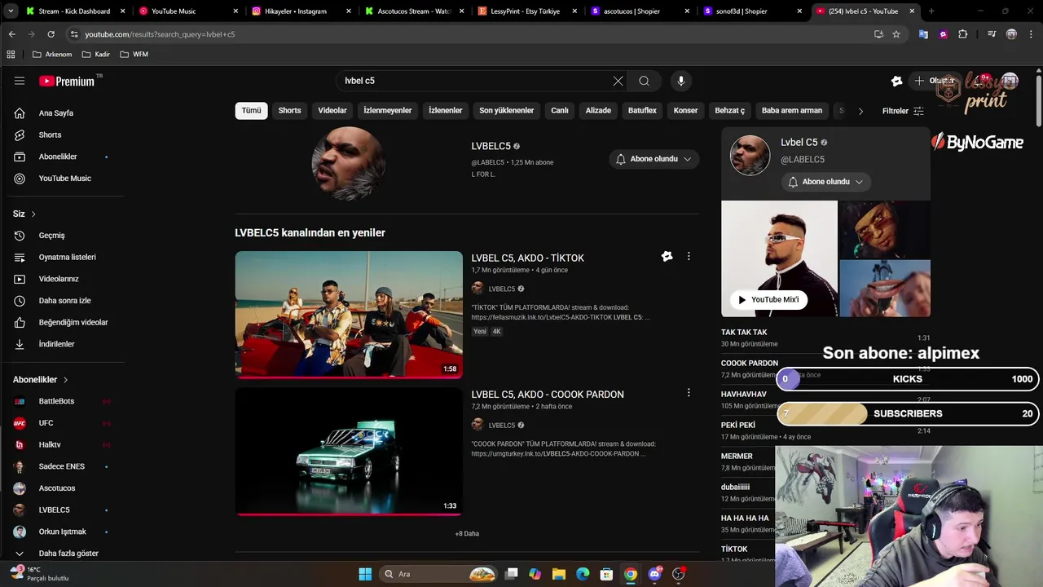
Task: Select the İzlenmeyenler filter chip
Action: click(388, 111)
